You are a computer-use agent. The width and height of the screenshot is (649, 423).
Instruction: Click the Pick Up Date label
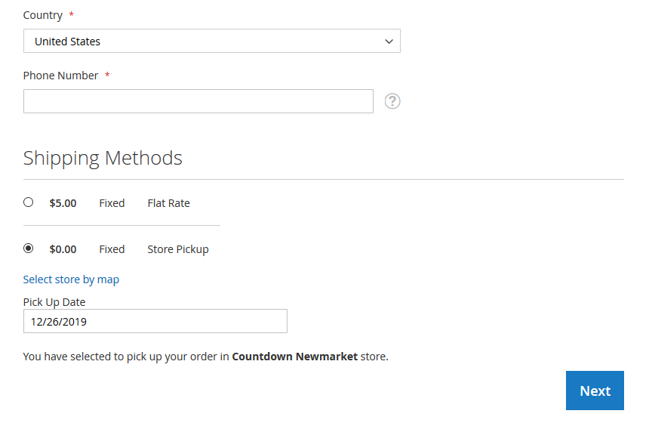[x=54, y=302]
